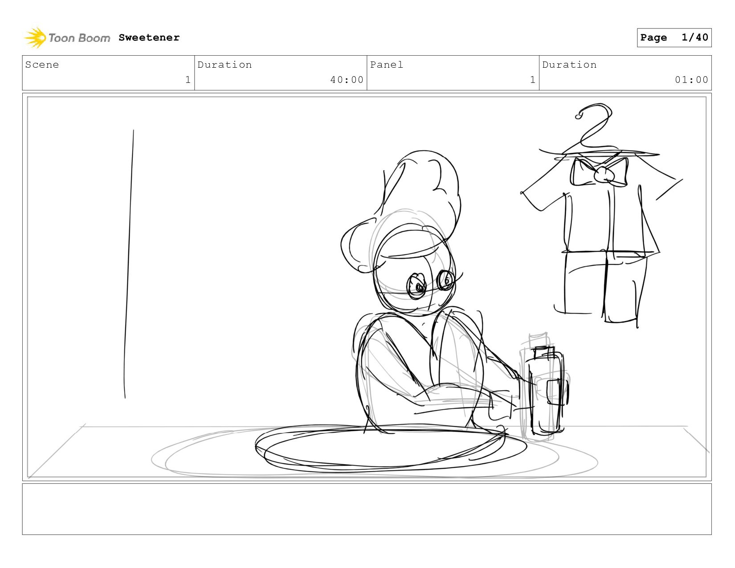Click the Toon Boom logo
The image size is (735, 568).
tap(67, 37)
